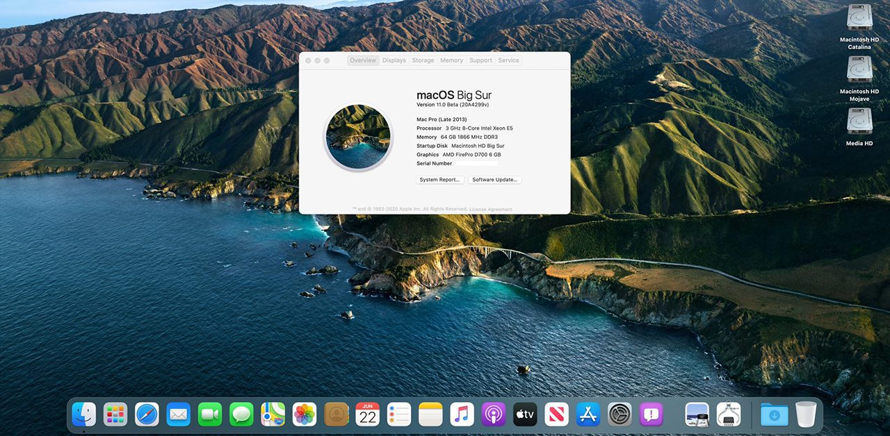Open the Trash in the Dock
The image size is (890, 436).
click(807, 414)
